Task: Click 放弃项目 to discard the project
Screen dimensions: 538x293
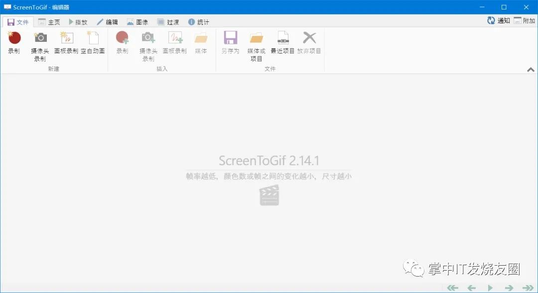Action: click(309, 43)
